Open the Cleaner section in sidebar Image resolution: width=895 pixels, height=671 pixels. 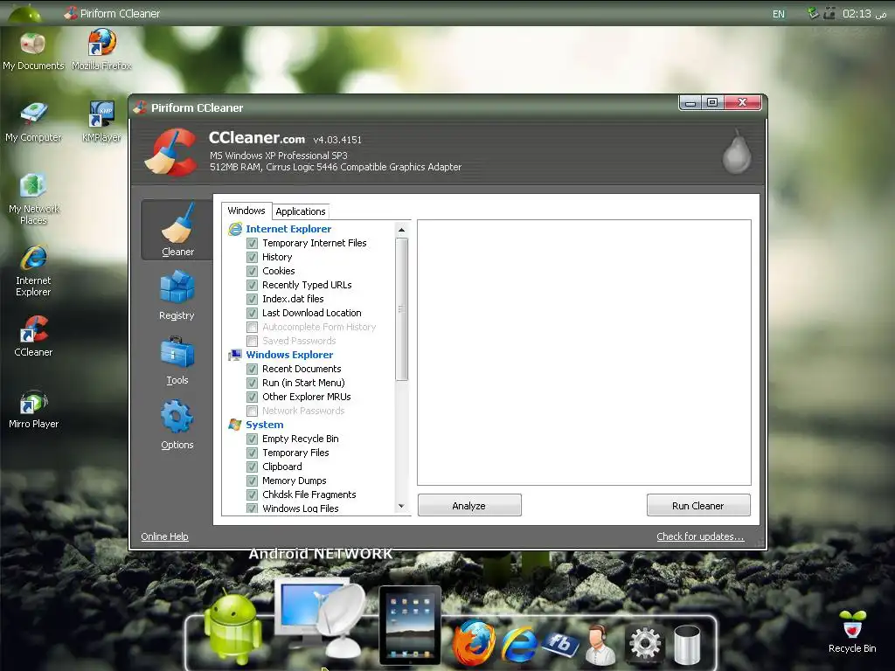click(x=177, y=230)
